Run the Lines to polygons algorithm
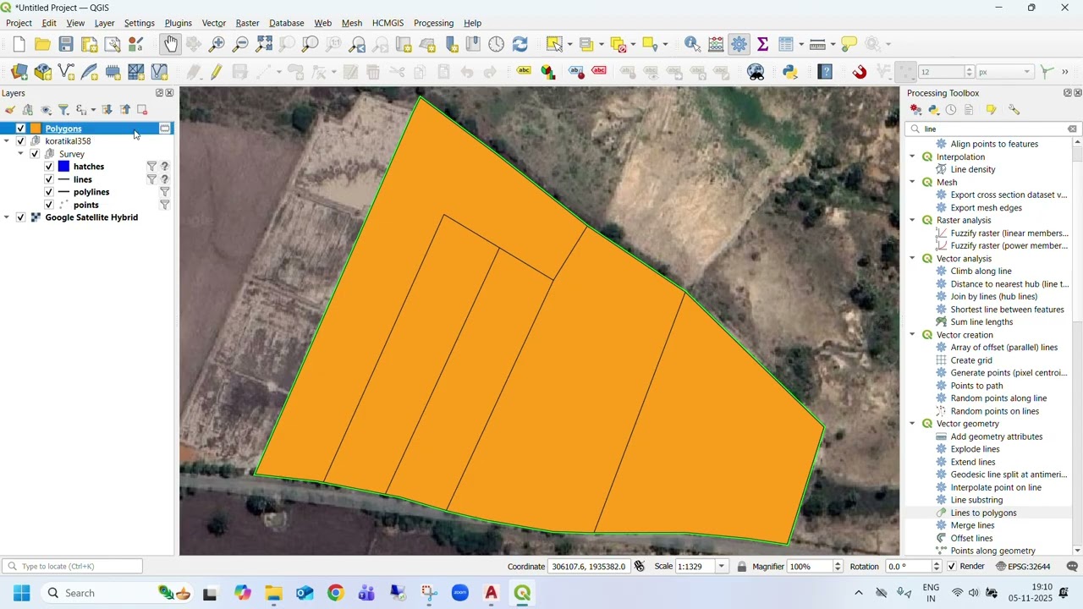This screenshot has height=609, width=1083. [983, 513]
